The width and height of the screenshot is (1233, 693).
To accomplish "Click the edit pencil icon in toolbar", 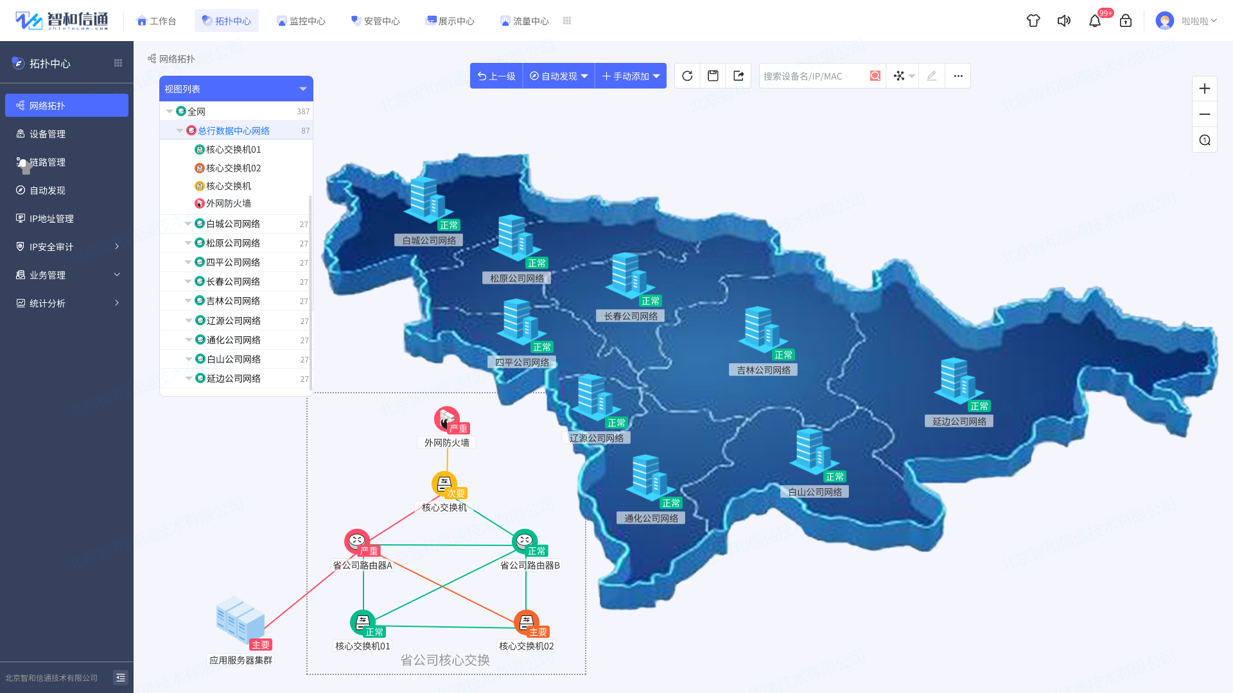I will tap(932, 76).
